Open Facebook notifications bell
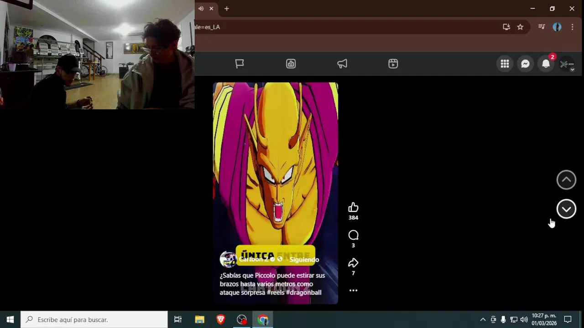 [x=546, y=64]
